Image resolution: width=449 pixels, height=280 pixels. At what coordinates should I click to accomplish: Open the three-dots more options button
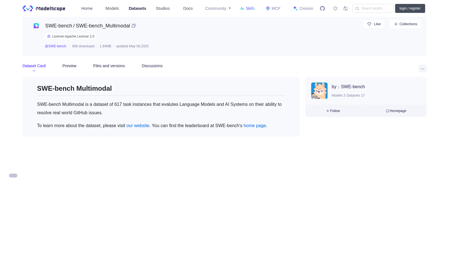coord(422,69)
